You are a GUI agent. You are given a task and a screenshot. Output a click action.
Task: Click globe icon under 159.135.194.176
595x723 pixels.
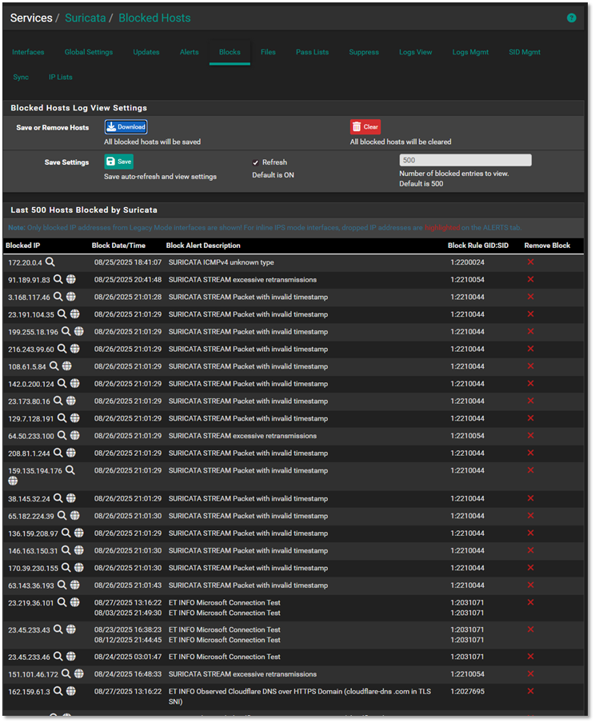click(x=13, y=481)
